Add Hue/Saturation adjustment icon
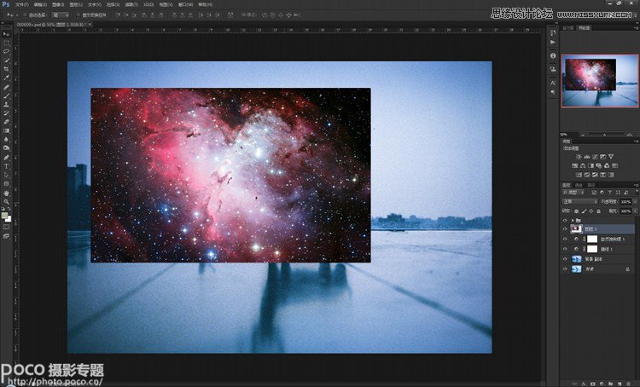 574,165
